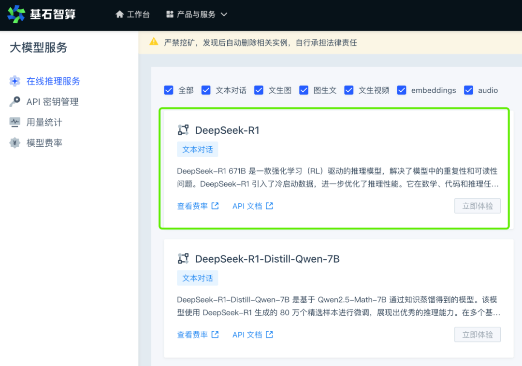Click the 用量统计 chart icon

pyautogui.click(x=15, y=122)
